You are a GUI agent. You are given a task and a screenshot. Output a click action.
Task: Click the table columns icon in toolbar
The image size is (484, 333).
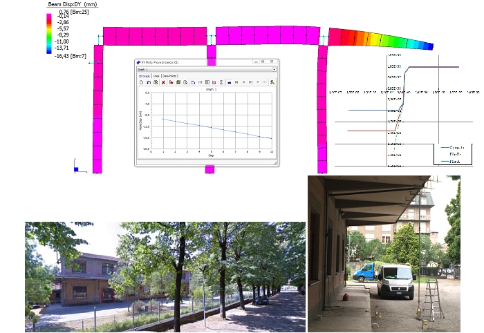[x=207, y=82]
